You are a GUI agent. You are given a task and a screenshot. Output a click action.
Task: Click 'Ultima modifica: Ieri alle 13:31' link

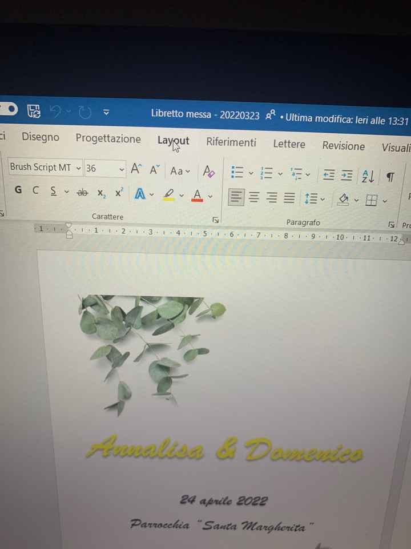pos(347,120)
